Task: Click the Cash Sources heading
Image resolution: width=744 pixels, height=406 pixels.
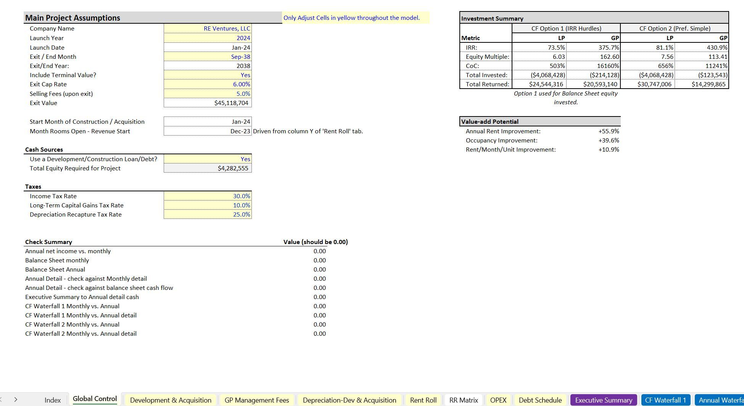Action: [44, 149]
